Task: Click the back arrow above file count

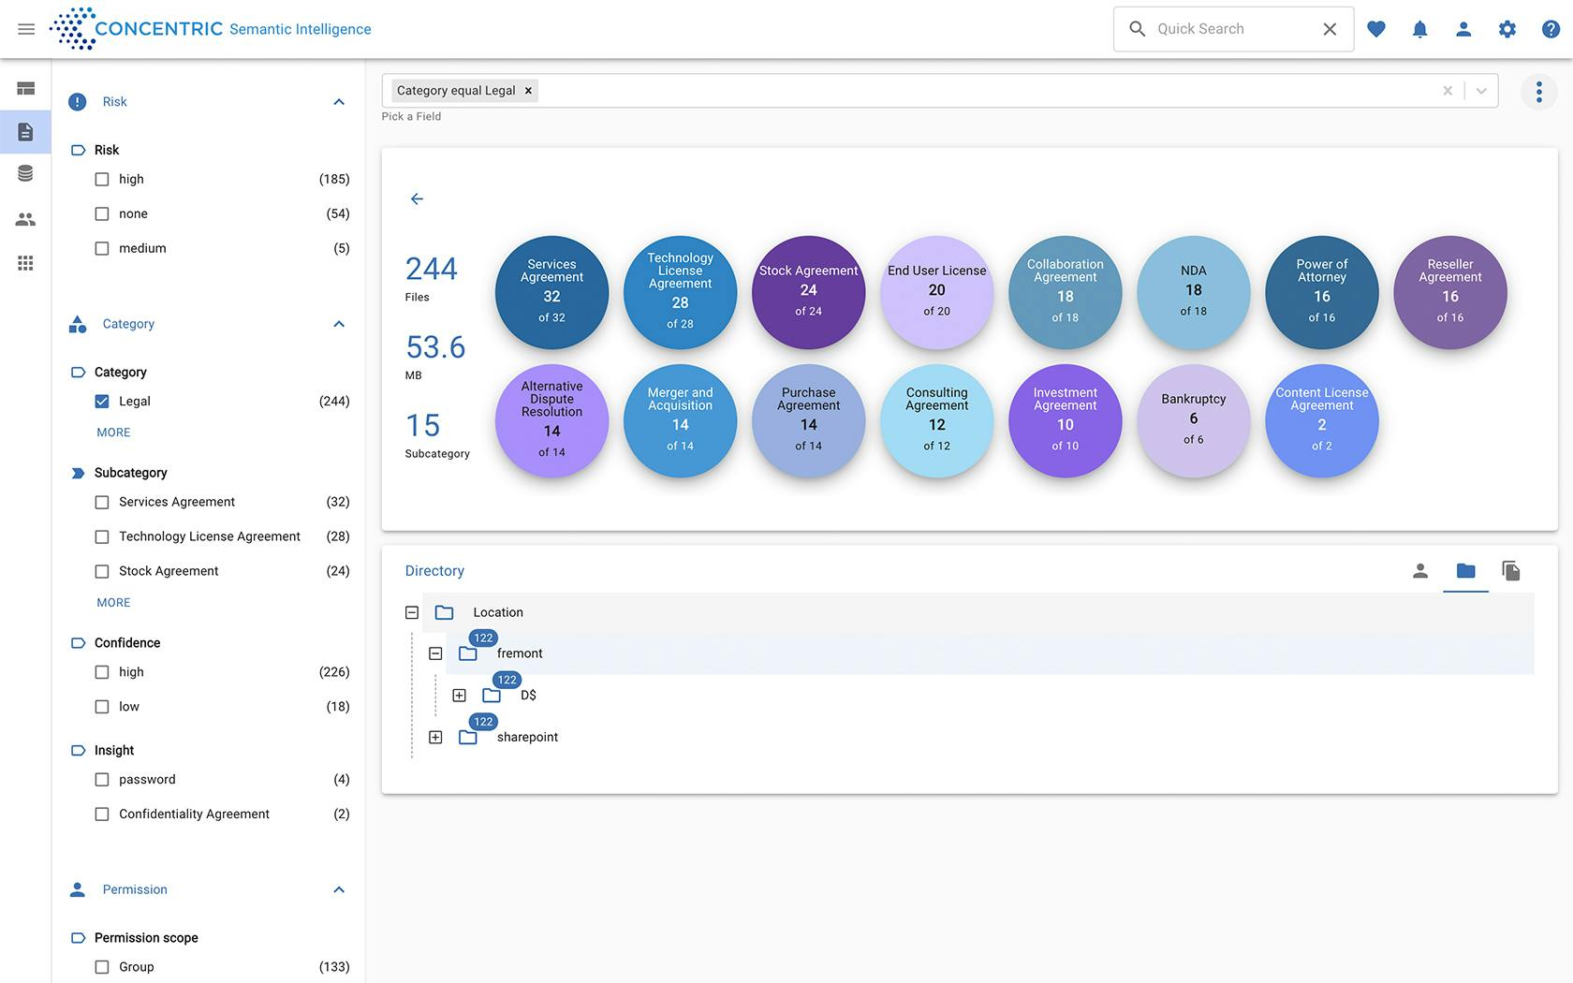Action: tap(417, 198)
